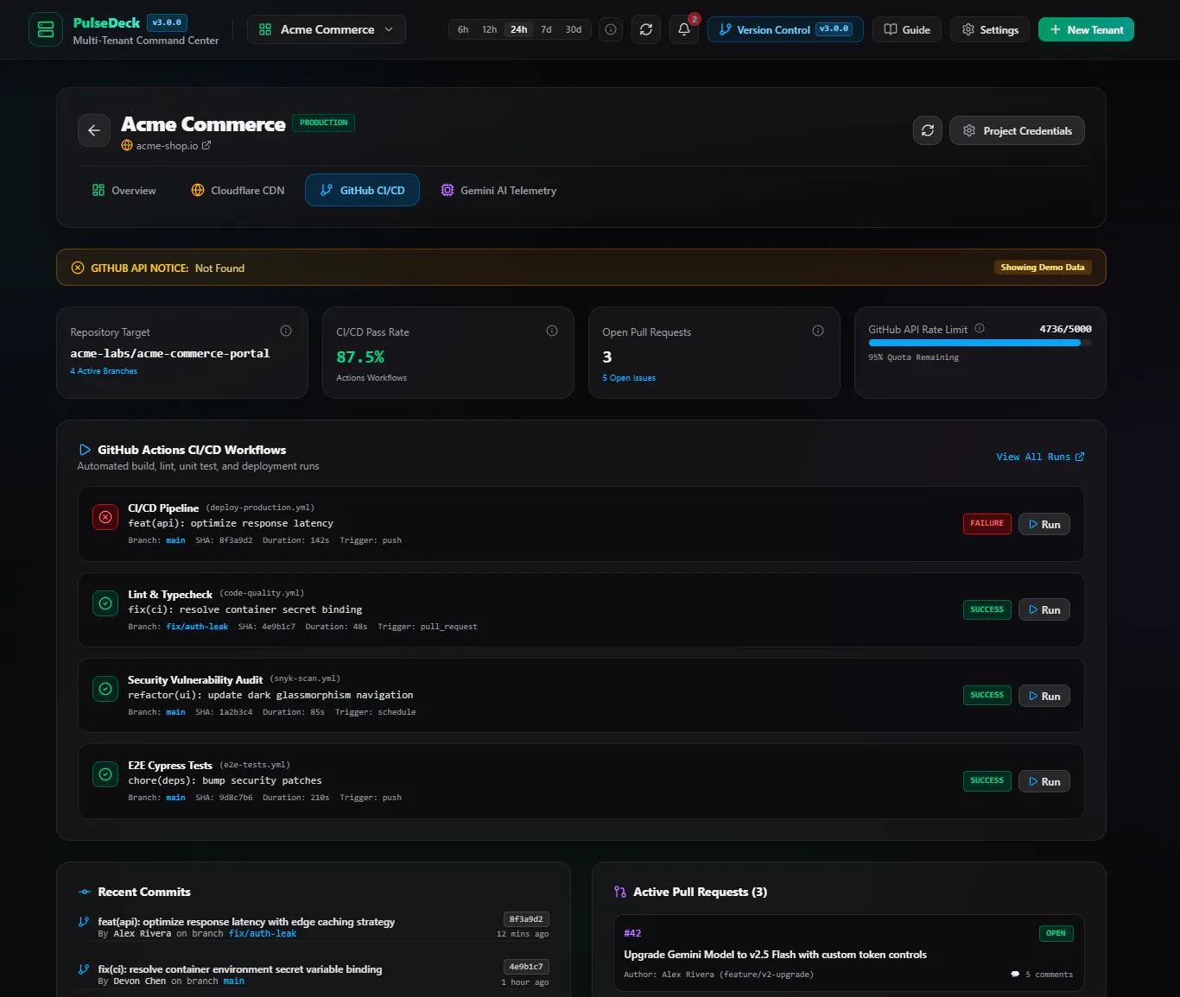Image resolution: width=1180 pixels, height=997 pixels.
Task: Click the 5 comments icon on PR #42
Action: 1015,975
